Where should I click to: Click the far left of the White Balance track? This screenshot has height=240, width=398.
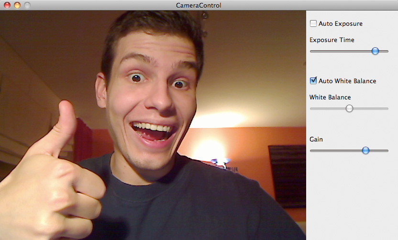312,109
